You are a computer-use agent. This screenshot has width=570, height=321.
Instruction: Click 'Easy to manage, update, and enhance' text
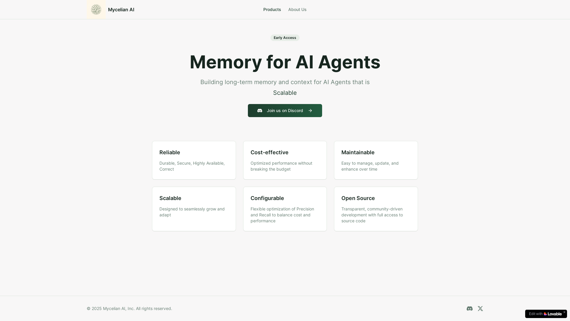[x=370, y=166]
